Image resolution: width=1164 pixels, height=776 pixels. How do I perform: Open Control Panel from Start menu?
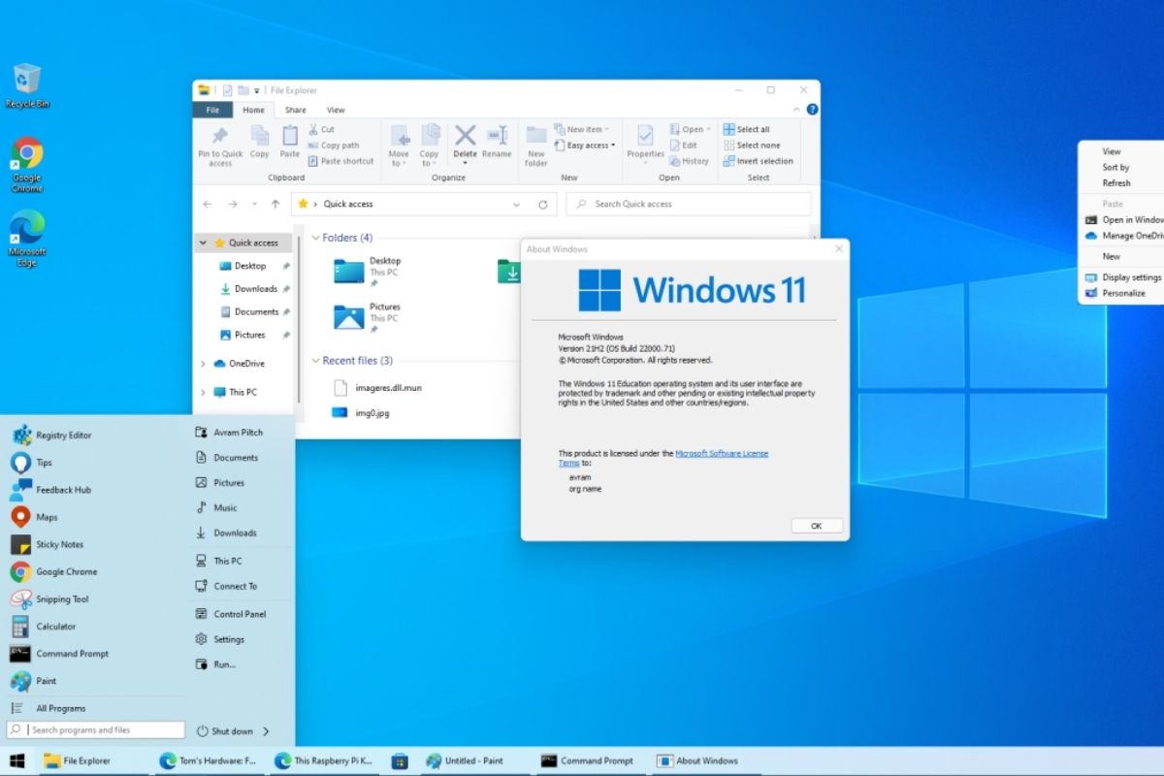(231, 614)
